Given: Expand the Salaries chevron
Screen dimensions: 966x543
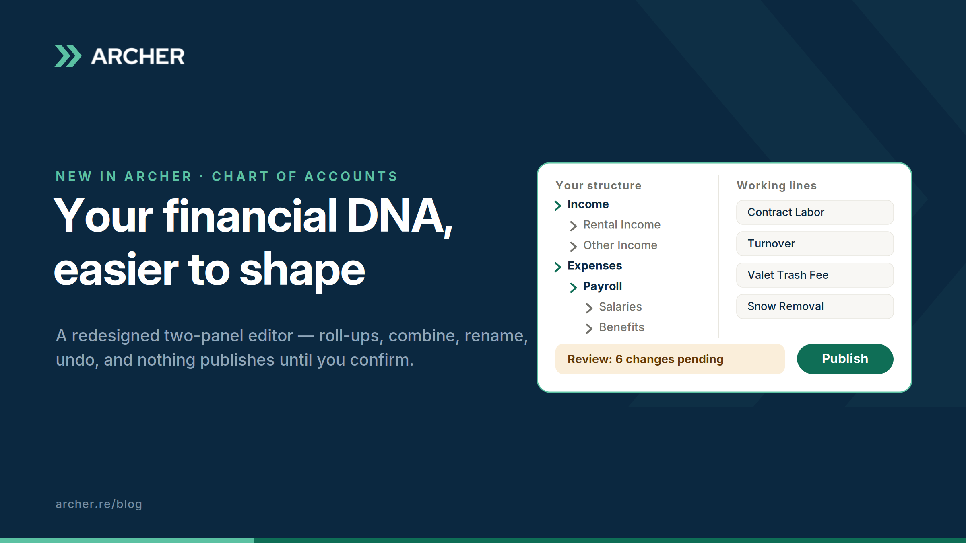Looking at the screenshot, I should [589, 308].
